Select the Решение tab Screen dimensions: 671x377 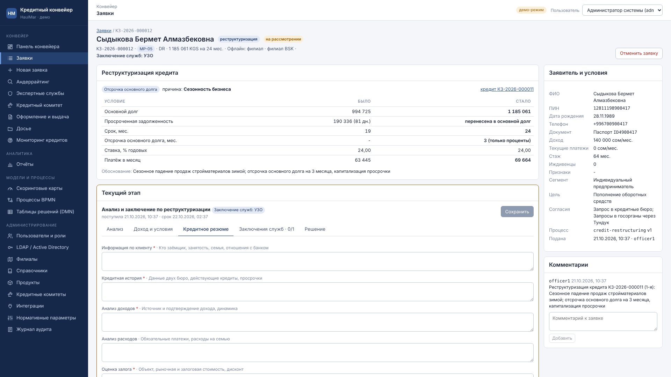(x=315, y=229)
